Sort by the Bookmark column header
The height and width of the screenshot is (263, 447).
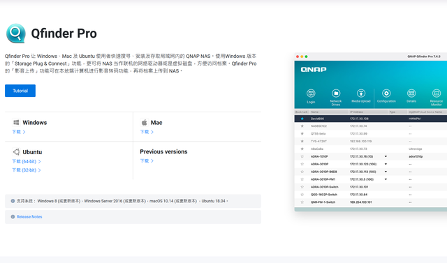tap(302, 112)
